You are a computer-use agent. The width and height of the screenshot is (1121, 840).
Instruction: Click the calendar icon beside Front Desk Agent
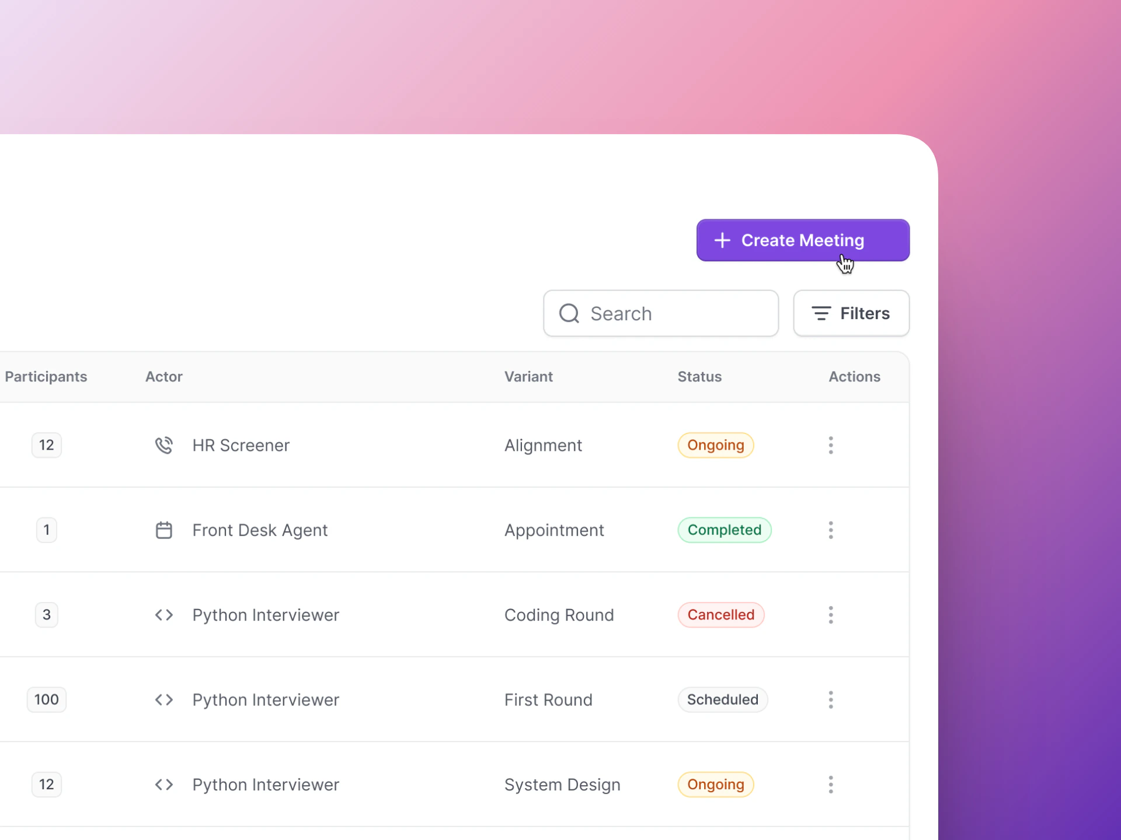click(163, 530)
